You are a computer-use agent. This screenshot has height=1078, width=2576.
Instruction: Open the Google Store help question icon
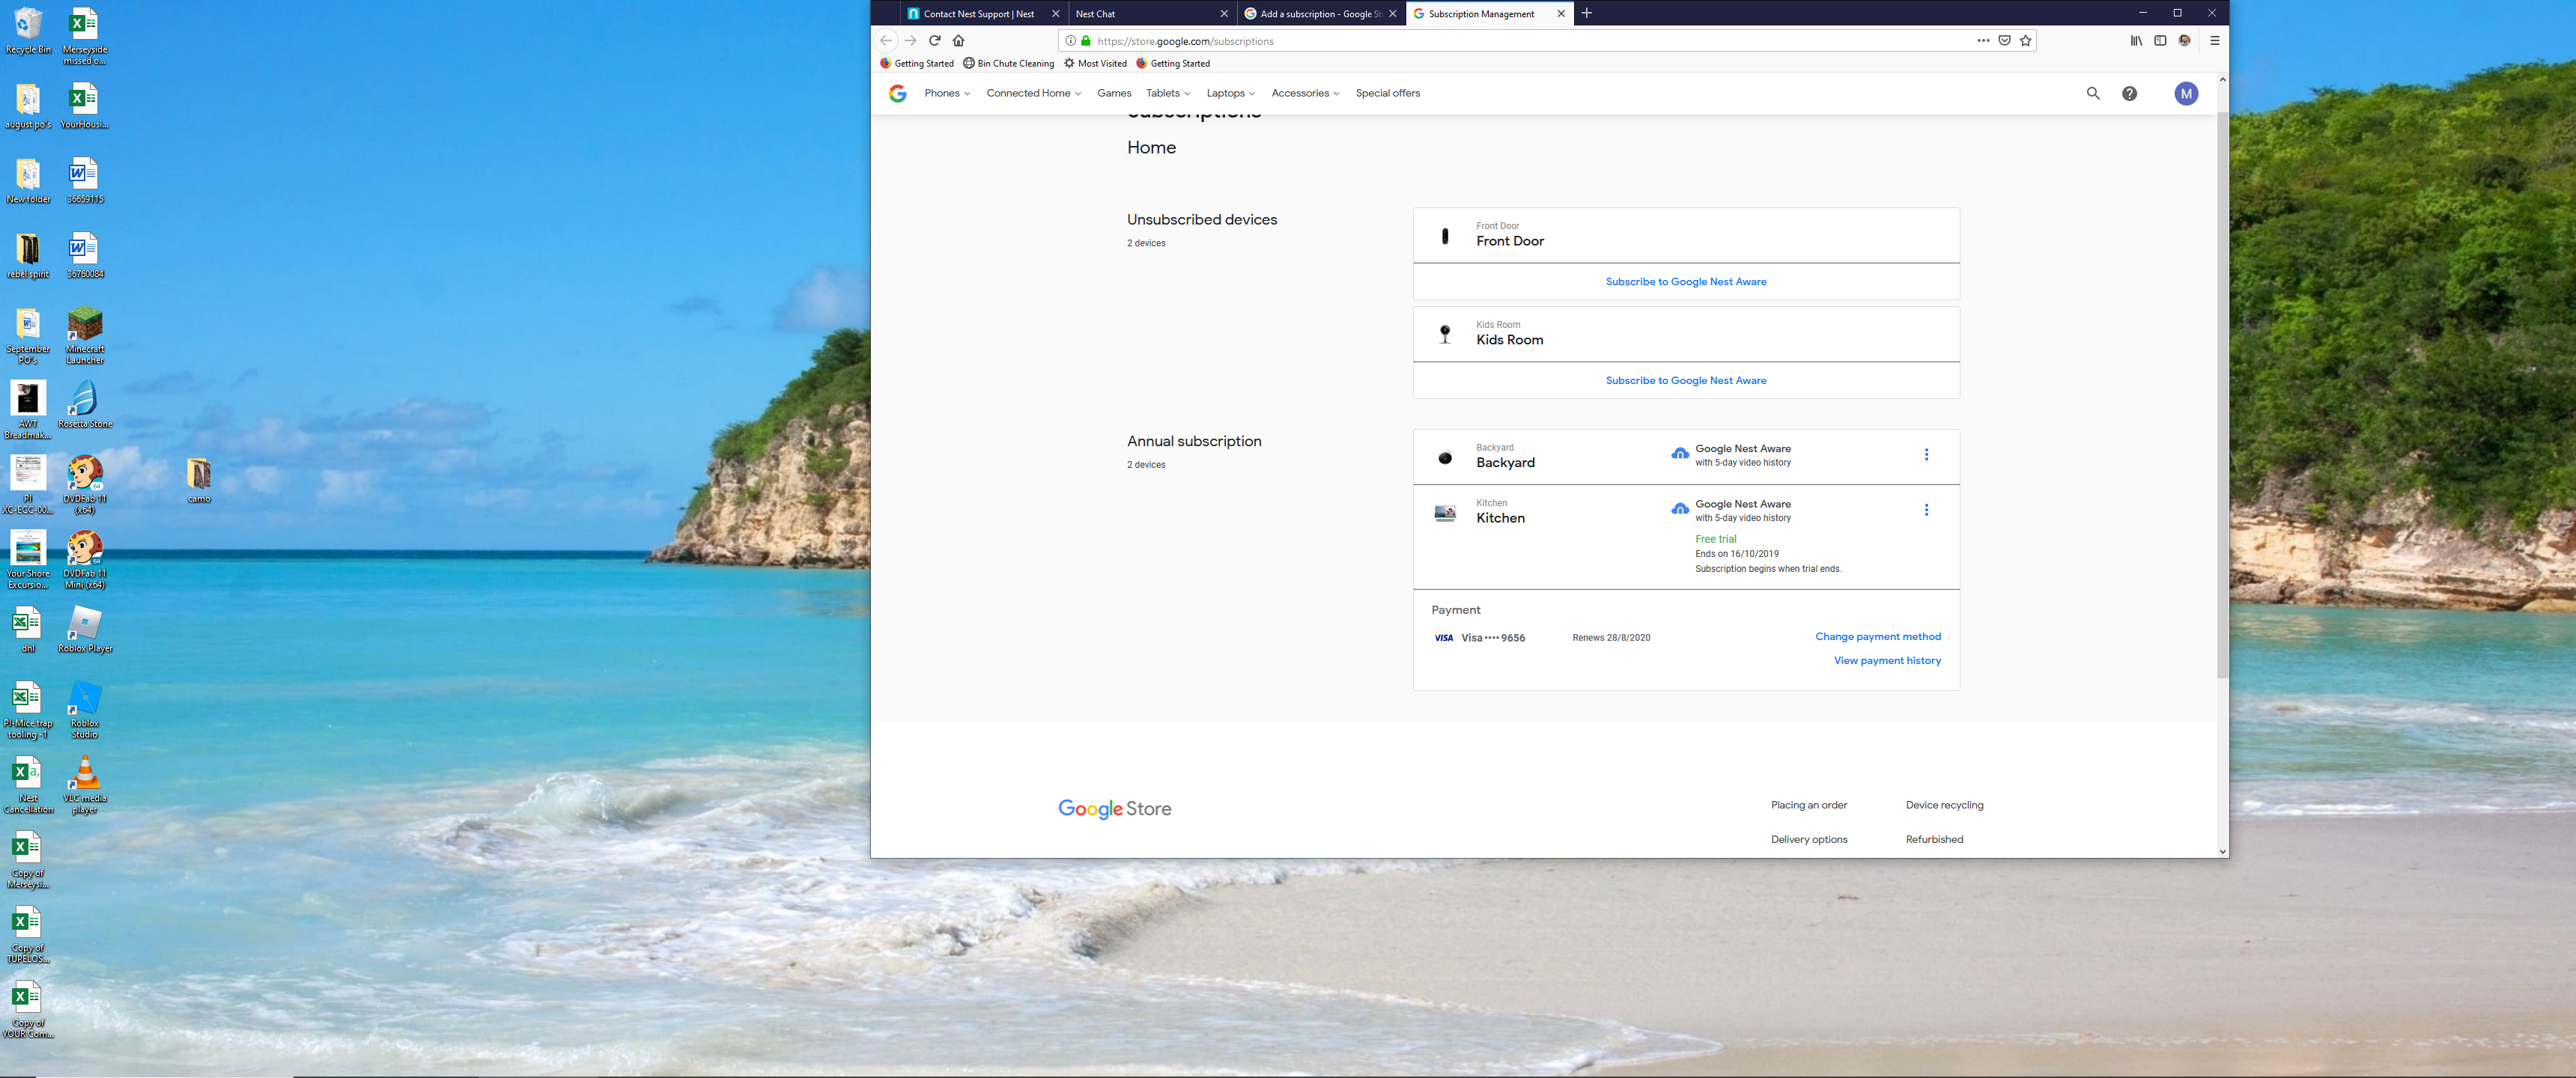(x=2129, y=93)
